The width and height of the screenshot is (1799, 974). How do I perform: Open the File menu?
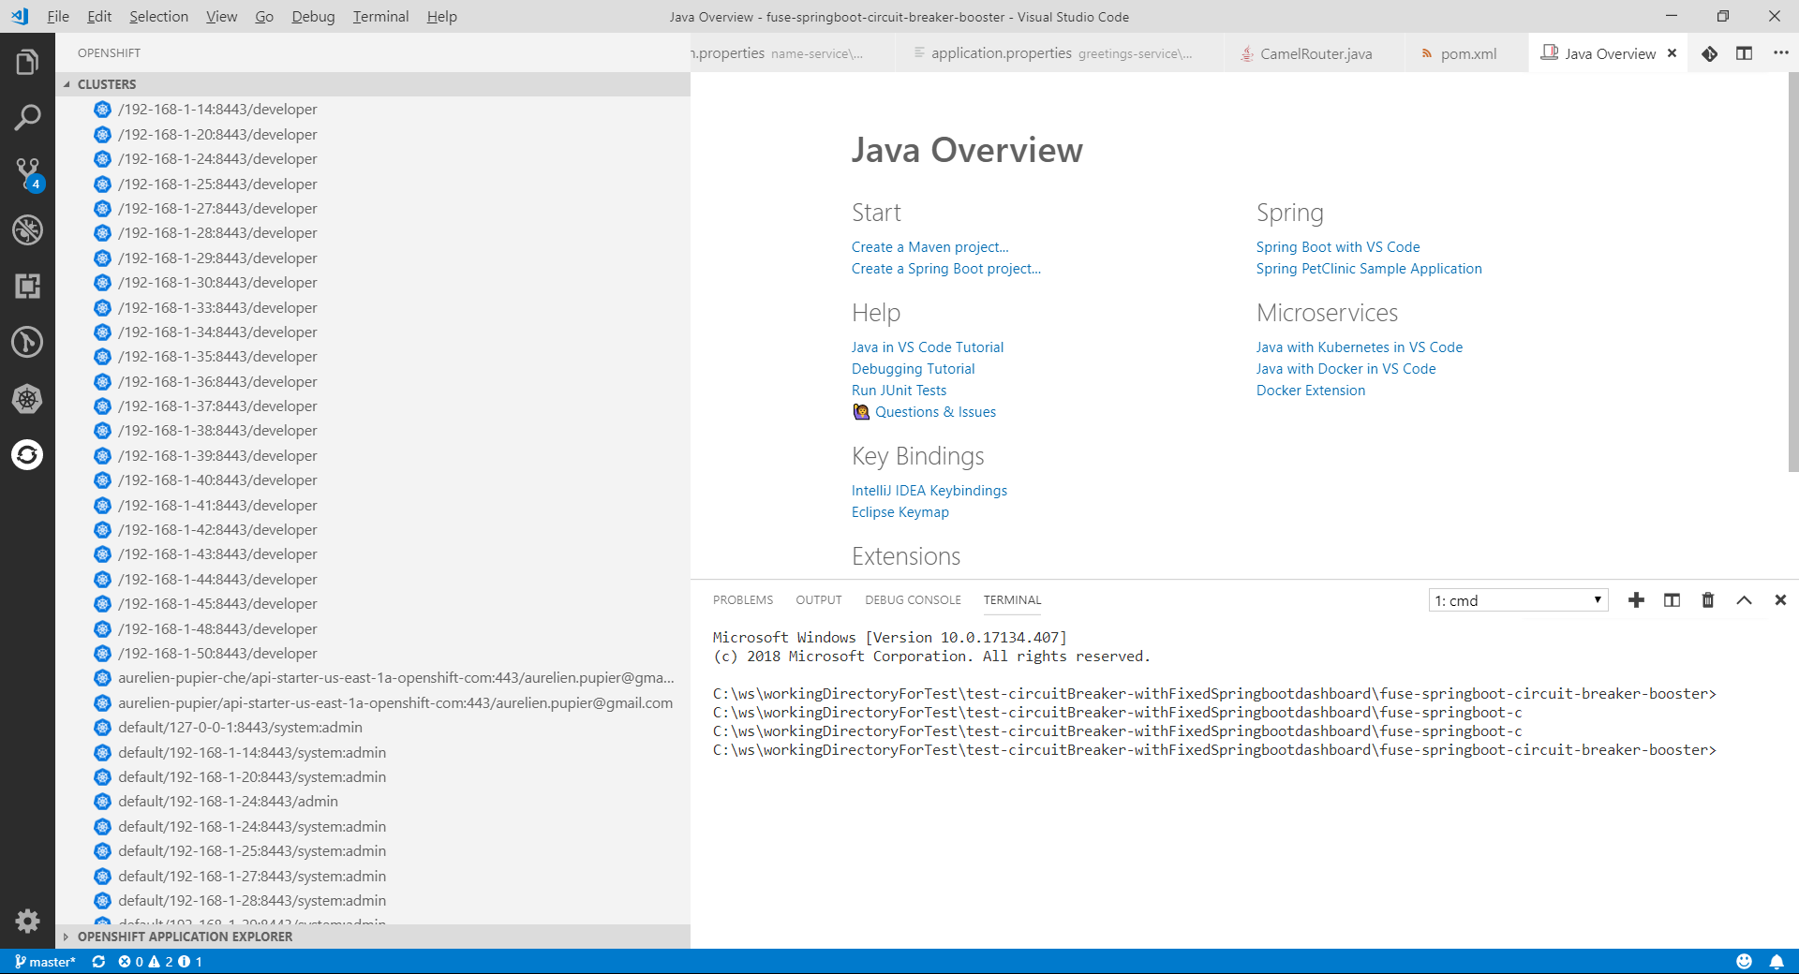[58, 16]
